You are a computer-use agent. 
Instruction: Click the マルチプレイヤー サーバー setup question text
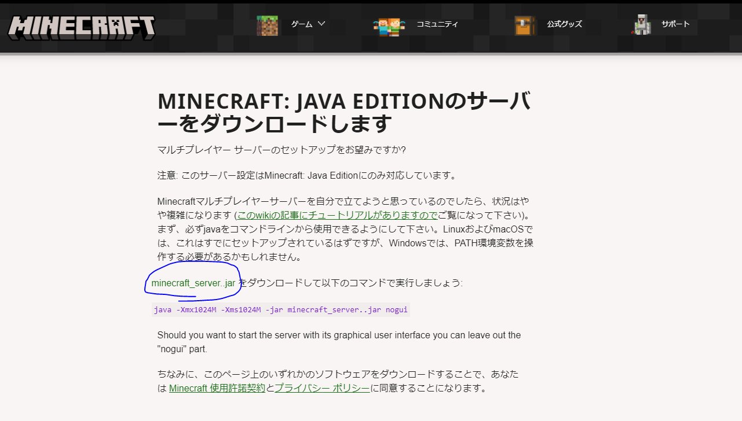(x=282, y=150)
